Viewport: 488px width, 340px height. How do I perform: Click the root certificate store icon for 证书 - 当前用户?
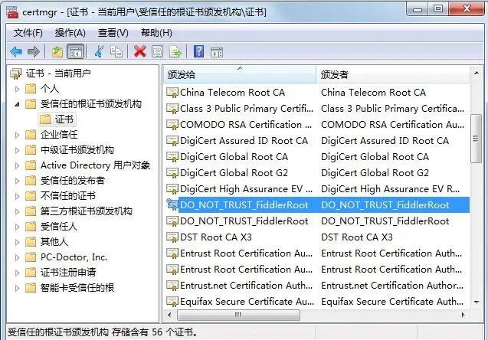point(15,74)
